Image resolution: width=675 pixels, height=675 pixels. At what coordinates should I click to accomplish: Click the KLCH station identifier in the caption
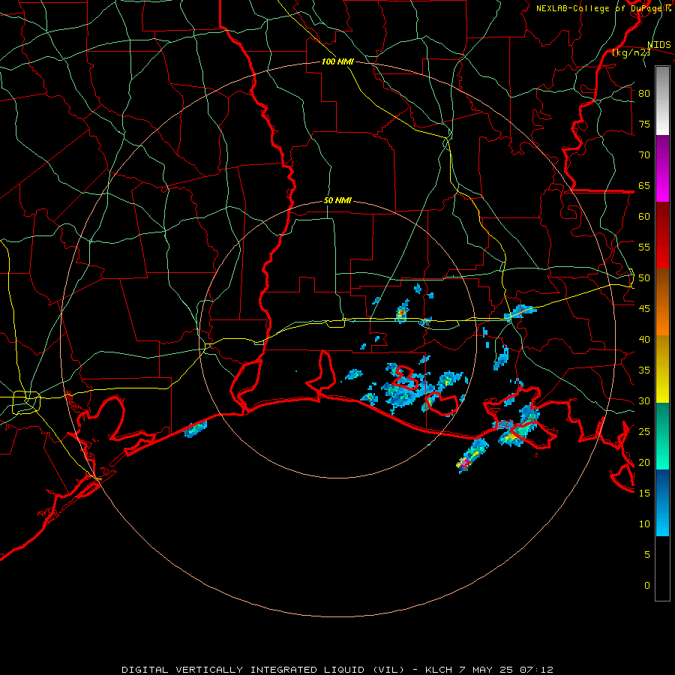point(439,670)
